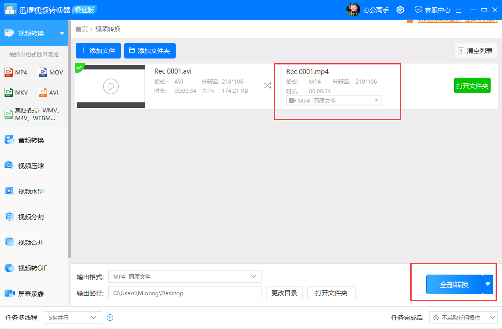502x329 pixels.
Task: Click the info icon beside 5条并行
Action: [x=110, y=318]
